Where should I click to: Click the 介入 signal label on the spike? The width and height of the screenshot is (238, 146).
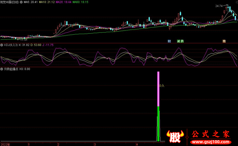162,86
